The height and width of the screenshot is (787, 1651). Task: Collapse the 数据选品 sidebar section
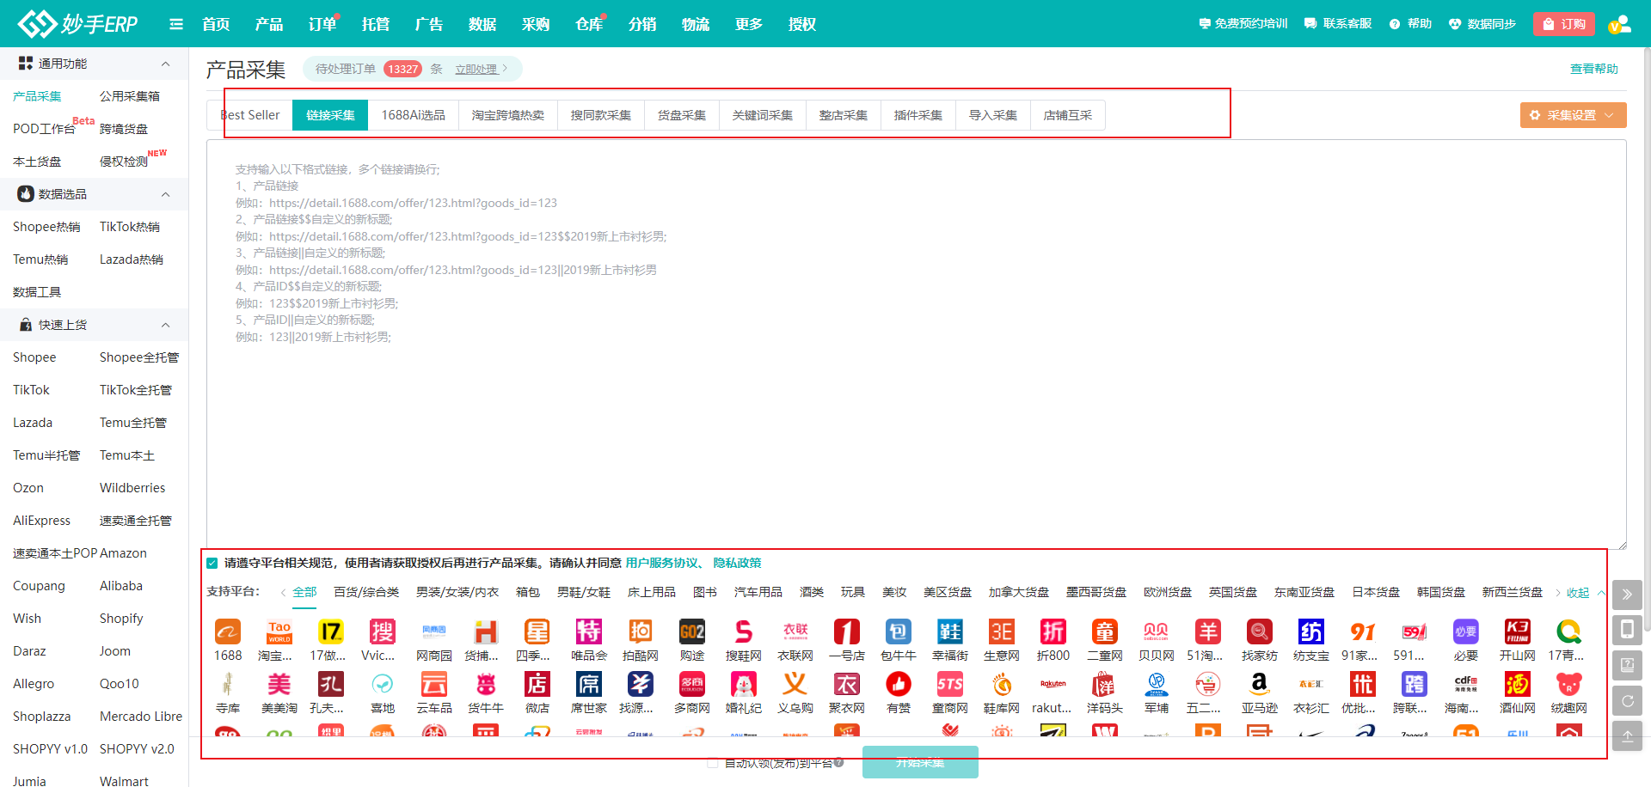click(166, 194)
